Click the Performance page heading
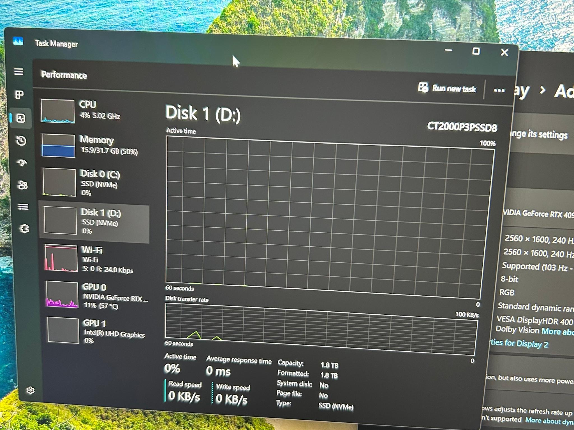 [64, 75]
